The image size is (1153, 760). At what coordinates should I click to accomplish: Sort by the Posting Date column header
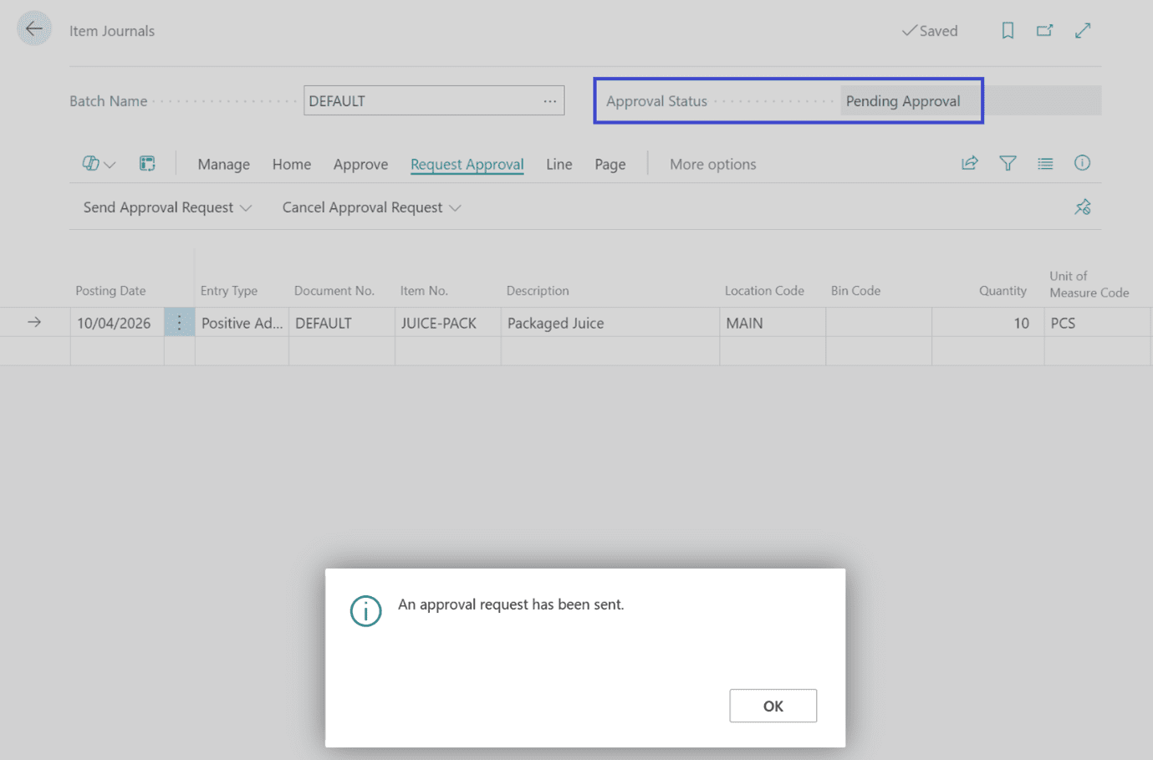pyautogui.click(x=110, y=291)
